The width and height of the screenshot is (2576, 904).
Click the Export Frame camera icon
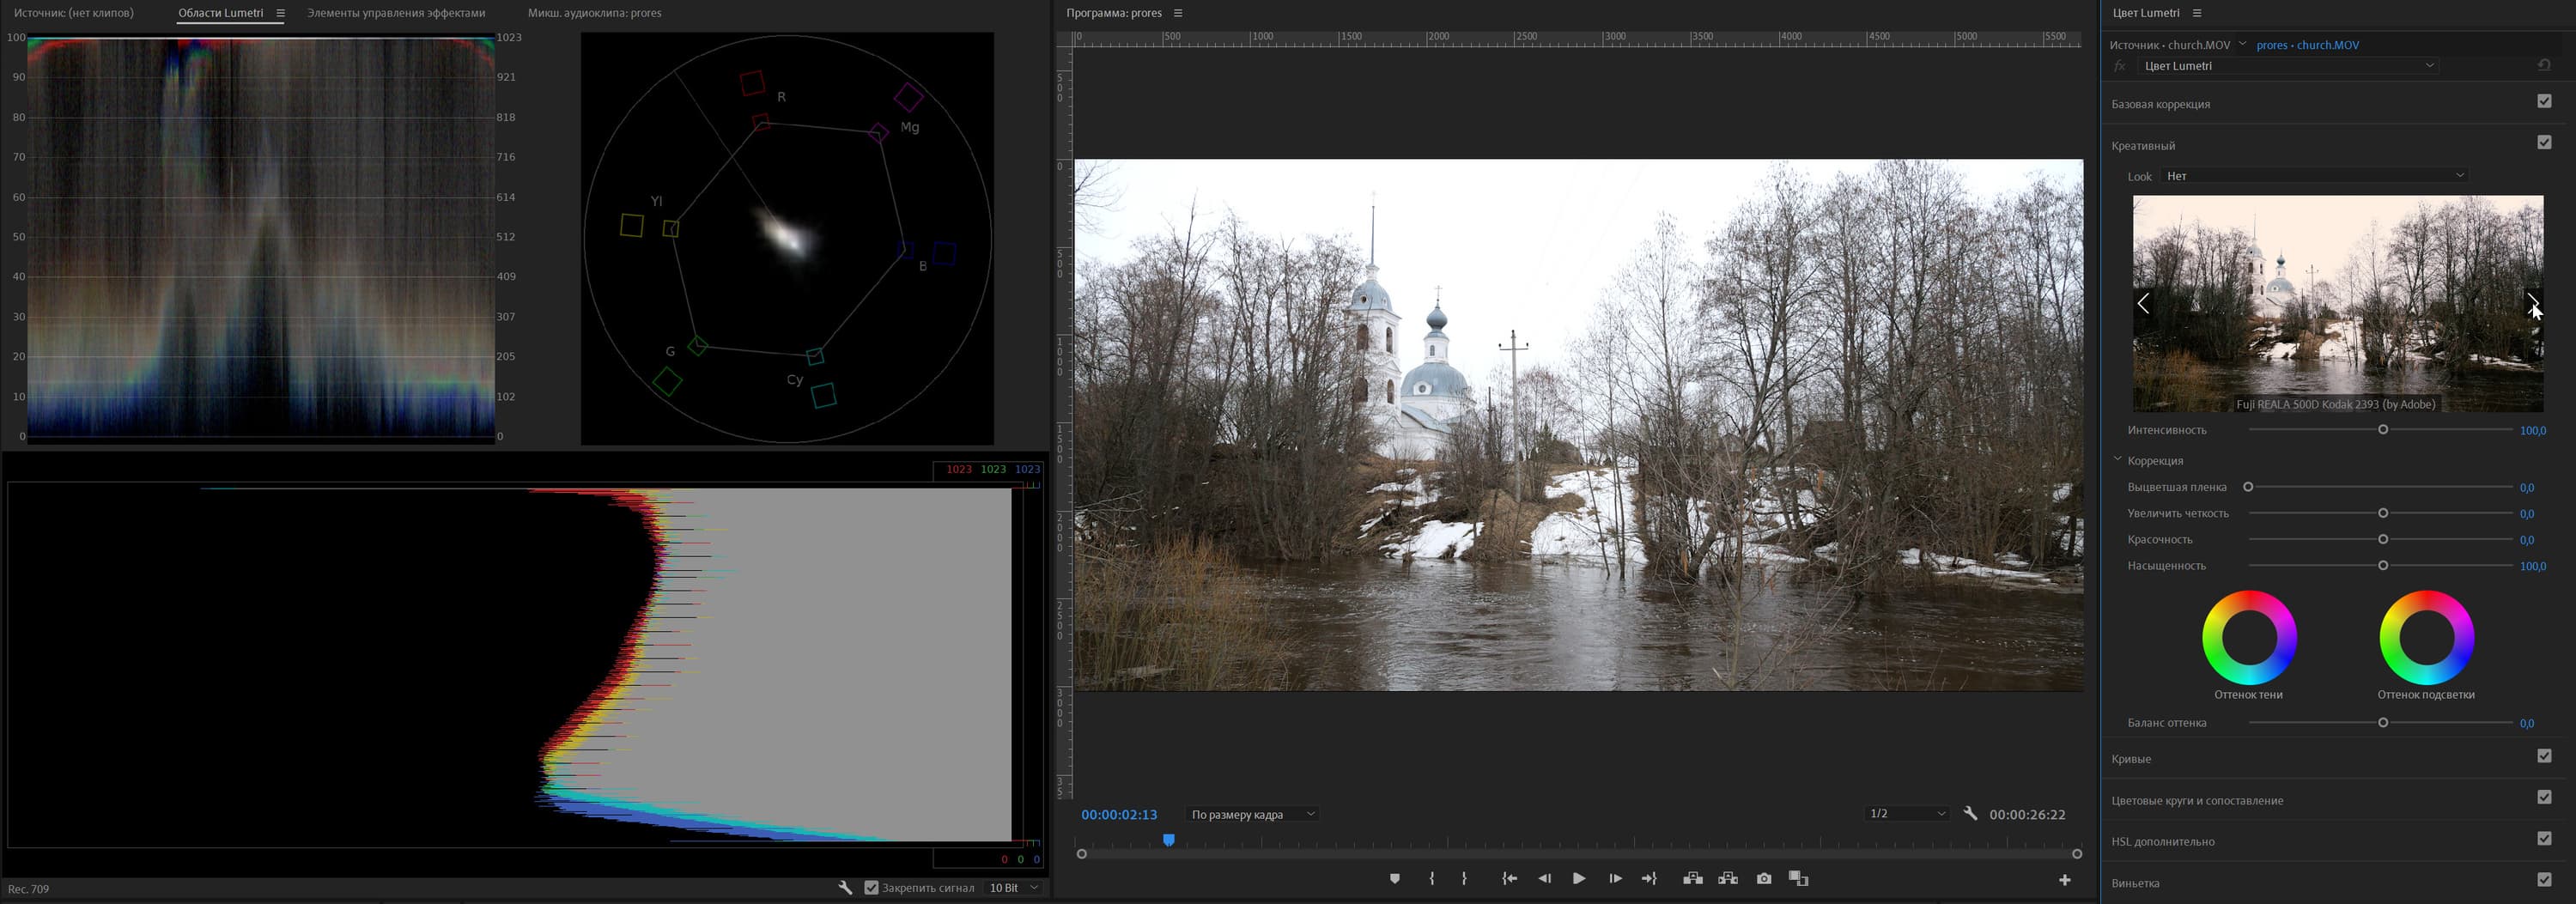(1763, 878)
